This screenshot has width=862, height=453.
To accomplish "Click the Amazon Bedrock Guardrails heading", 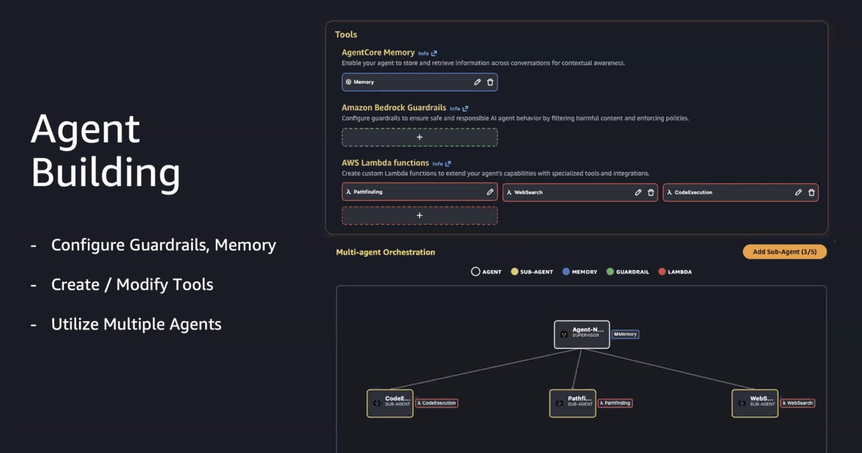I will tap(394, 108).
